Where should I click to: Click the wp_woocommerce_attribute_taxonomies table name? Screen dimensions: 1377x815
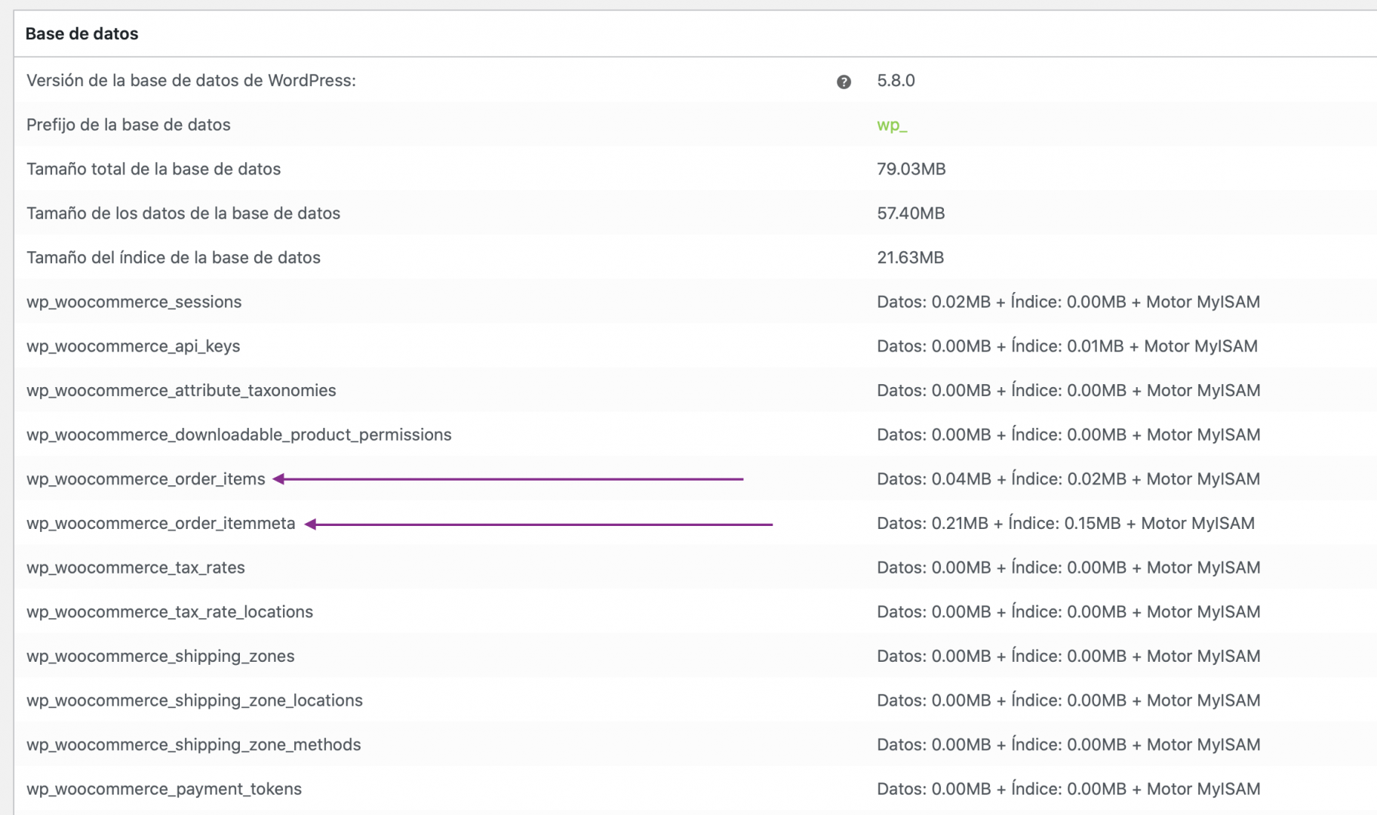[x=181, y=391]
